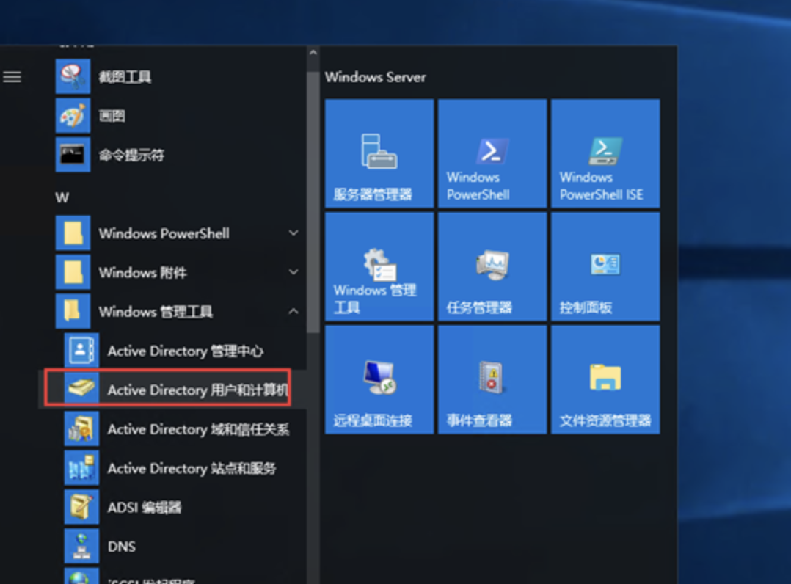
Task: Click the Active Directory 管理中心 icon
Action: pos(81,350)
